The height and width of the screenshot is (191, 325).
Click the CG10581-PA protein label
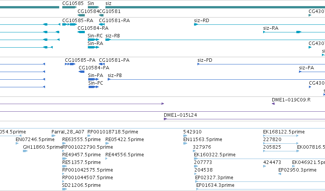(114, 60)
